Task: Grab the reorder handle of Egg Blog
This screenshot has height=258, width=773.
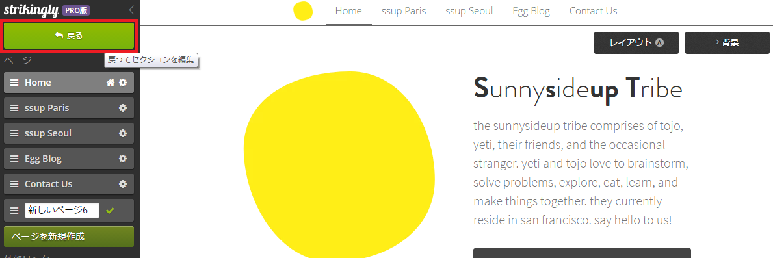Action: (14, 159)
